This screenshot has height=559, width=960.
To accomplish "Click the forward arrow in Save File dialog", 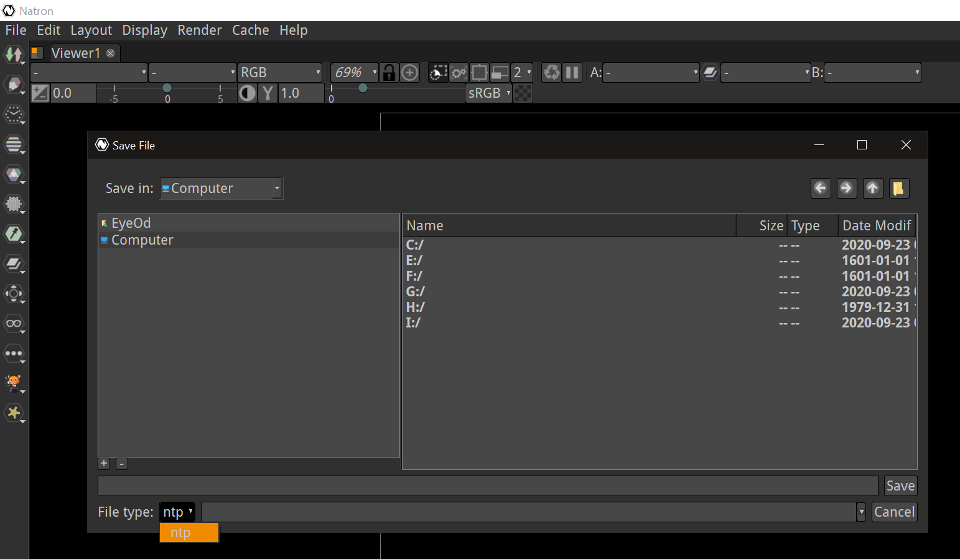I will (846, 188).
